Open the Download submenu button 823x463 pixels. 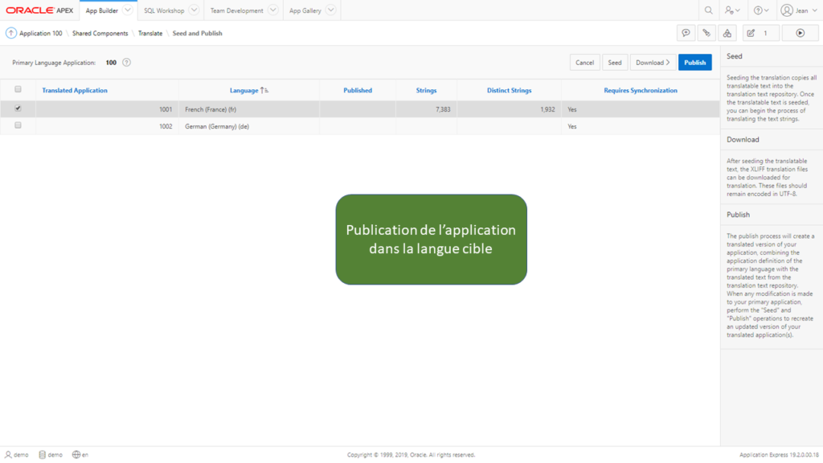653,63
